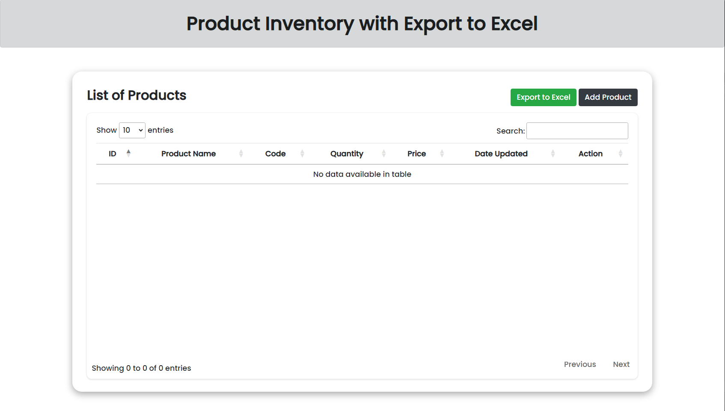Go to the Previous page

tap(580, 364)
